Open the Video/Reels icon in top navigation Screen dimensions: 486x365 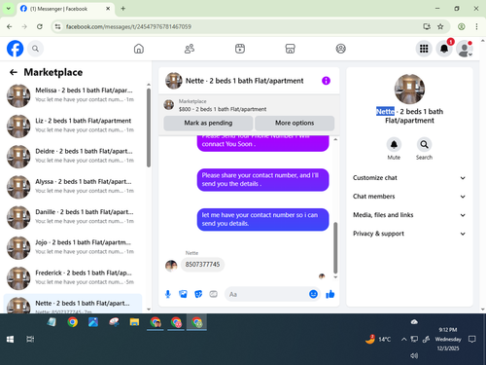(x=240, y=49)
